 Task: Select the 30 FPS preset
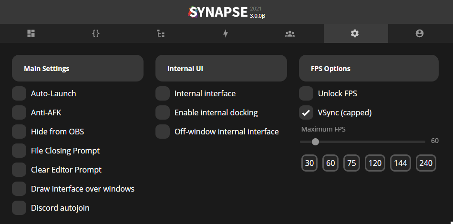pos(309,163)
